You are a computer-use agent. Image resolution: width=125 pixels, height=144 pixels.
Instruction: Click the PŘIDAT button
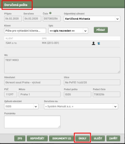101,30
